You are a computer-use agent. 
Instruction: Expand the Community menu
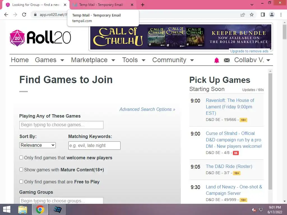pos(173,60)
